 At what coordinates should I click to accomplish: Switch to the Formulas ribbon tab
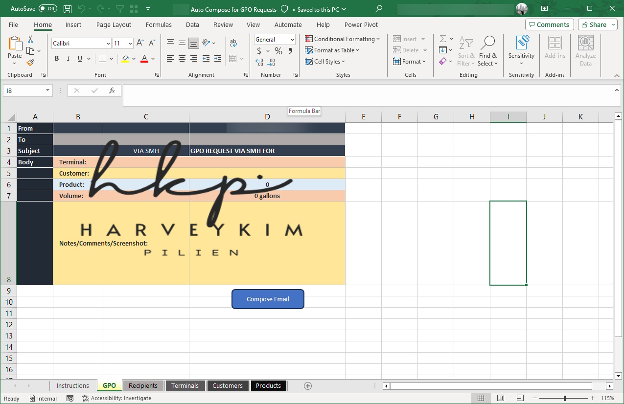point(159,24)
